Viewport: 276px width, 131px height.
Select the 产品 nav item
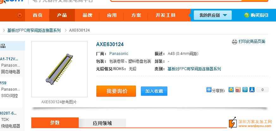point(62,15)
